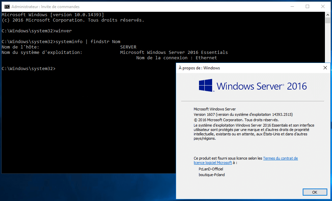This screenshot has width=332, height=201.
Task: Click the command prompt scrollbar thumb
Action: click(328, 20)
